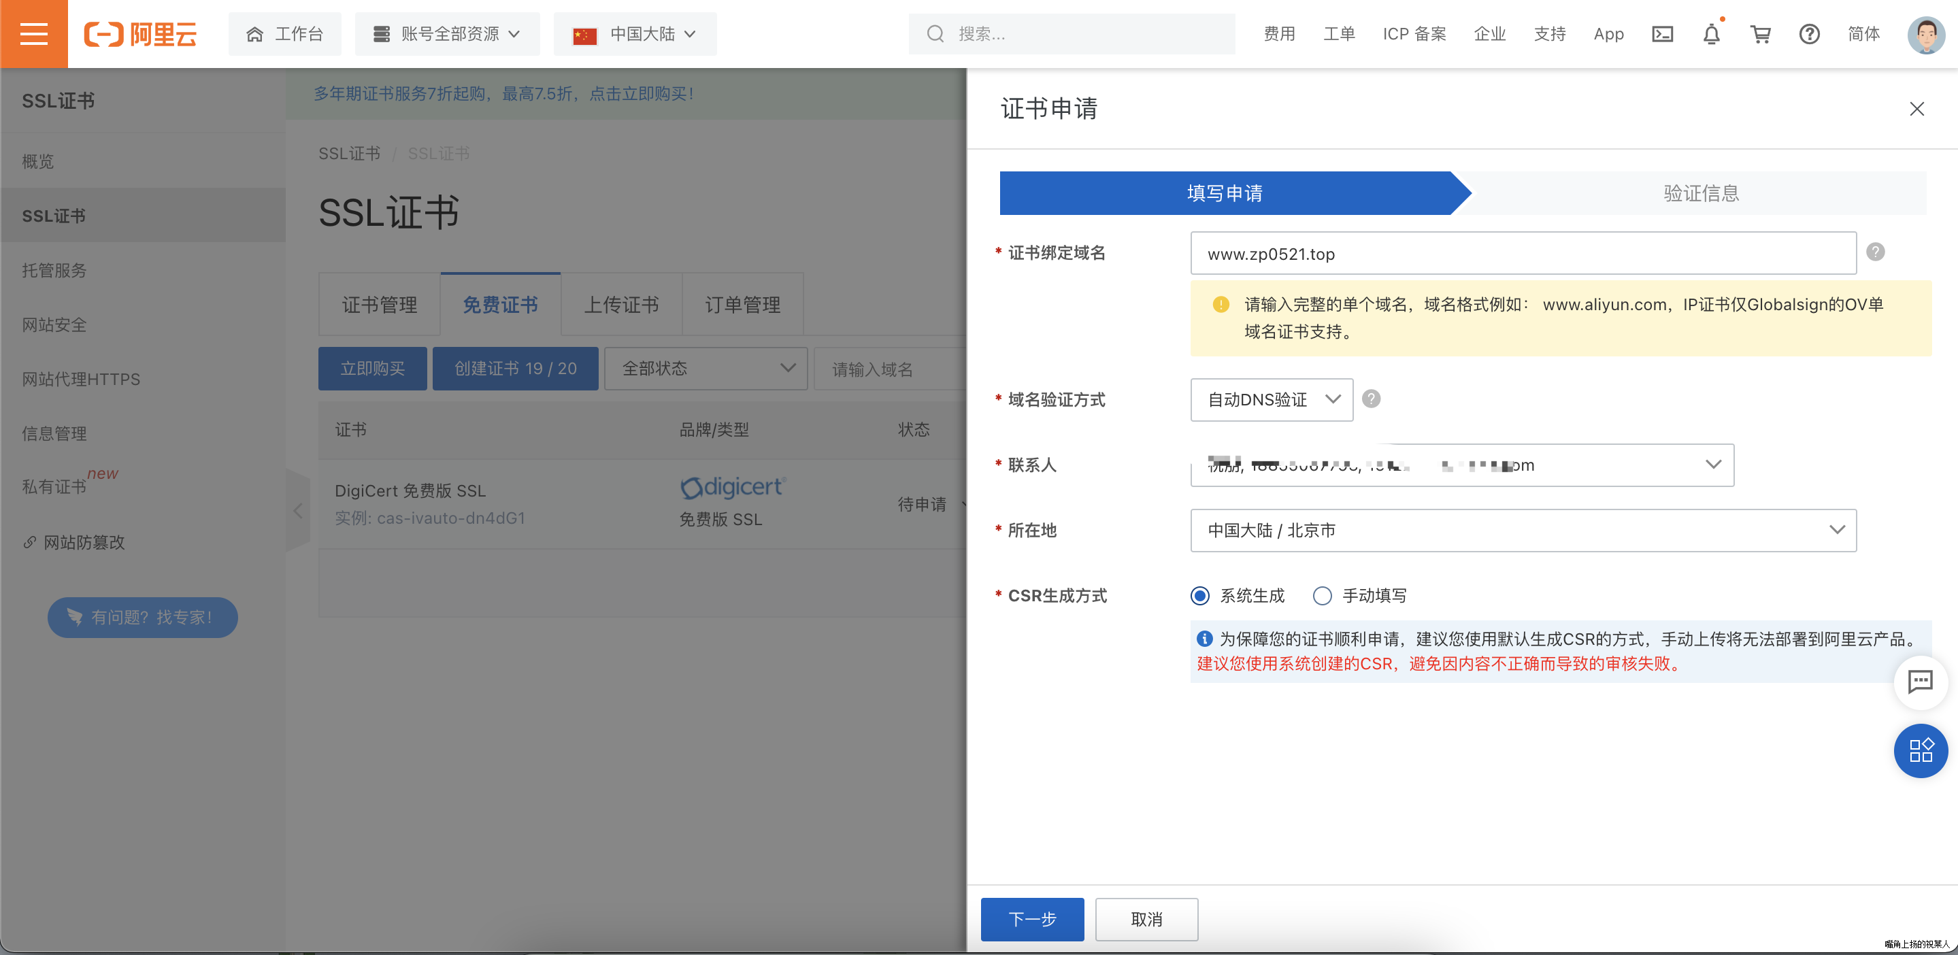The height and width of the screenshot is (955, 1958).
Task: Open the shopping cart
Action: 1761,33
